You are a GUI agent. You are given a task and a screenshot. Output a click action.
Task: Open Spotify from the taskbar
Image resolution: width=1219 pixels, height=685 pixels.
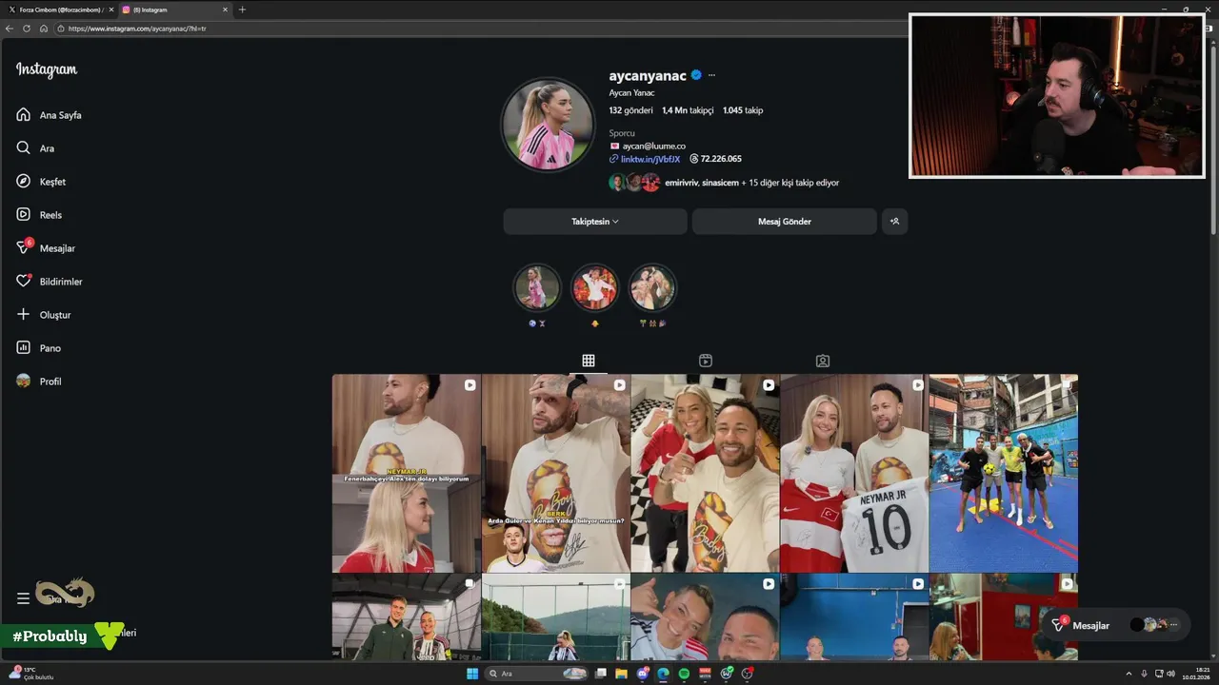tap(684, 674)
